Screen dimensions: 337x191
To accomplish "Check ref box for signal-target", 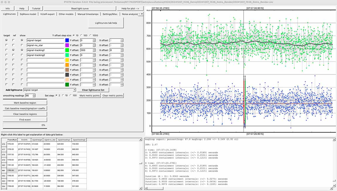I will pyautogui.click(x=13, y=40).
